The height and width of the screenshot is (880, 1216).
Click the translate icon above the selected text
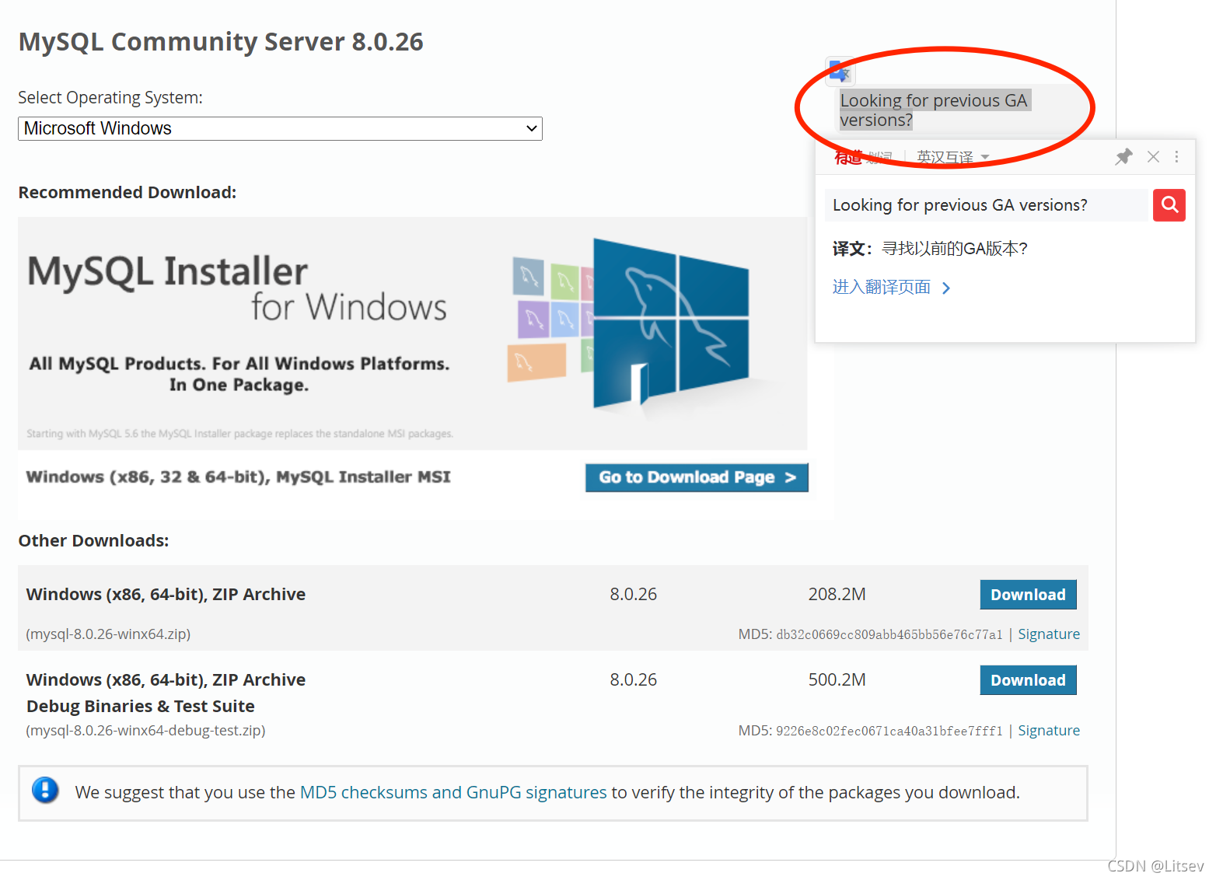tap(840, 72)
